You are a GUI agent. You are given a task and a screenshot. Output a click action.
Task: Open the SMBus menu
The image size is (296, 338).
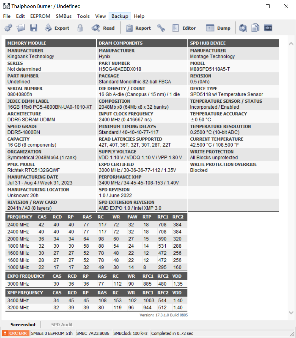pyautogui.click(x=64, y=16)
